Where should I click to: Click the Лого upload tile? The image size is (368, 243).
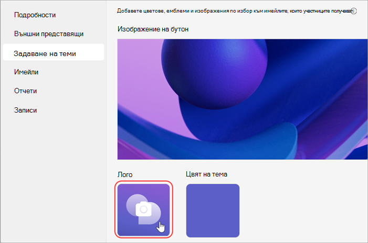(144, 210)
